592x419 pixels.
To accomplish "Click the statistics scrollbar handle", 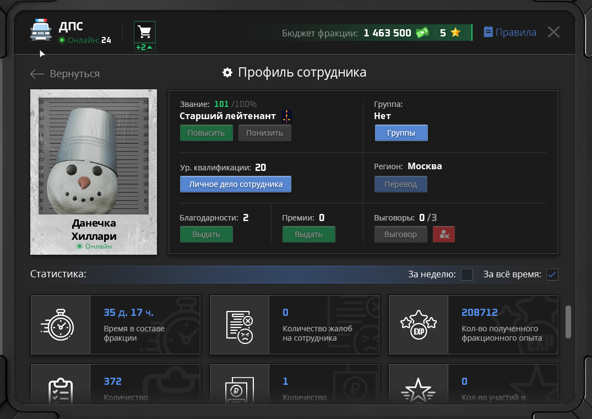I will [568, 321].
